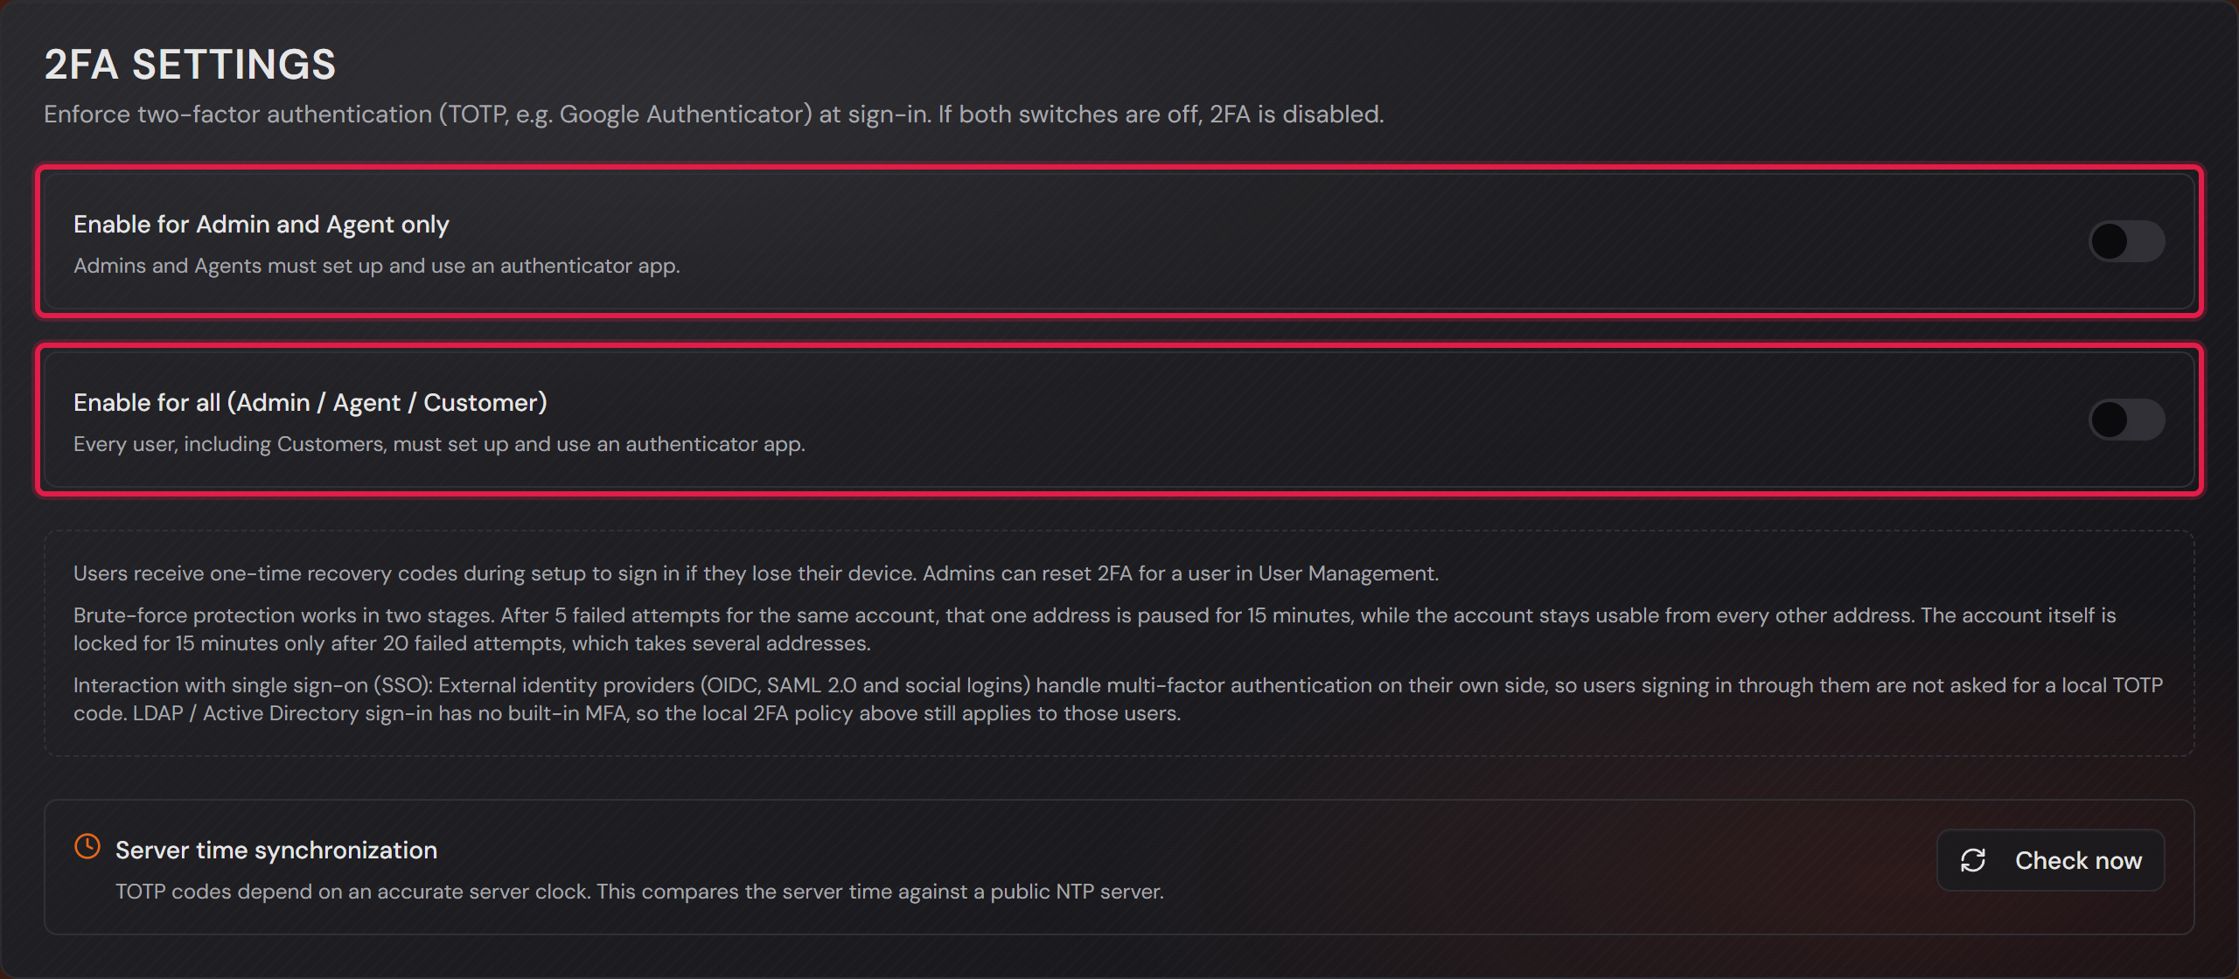The image size is (2239, 979).
Task: Click the Enable for Admin and Agent only label
Action: pyautogui.click(x=261, y=225)
